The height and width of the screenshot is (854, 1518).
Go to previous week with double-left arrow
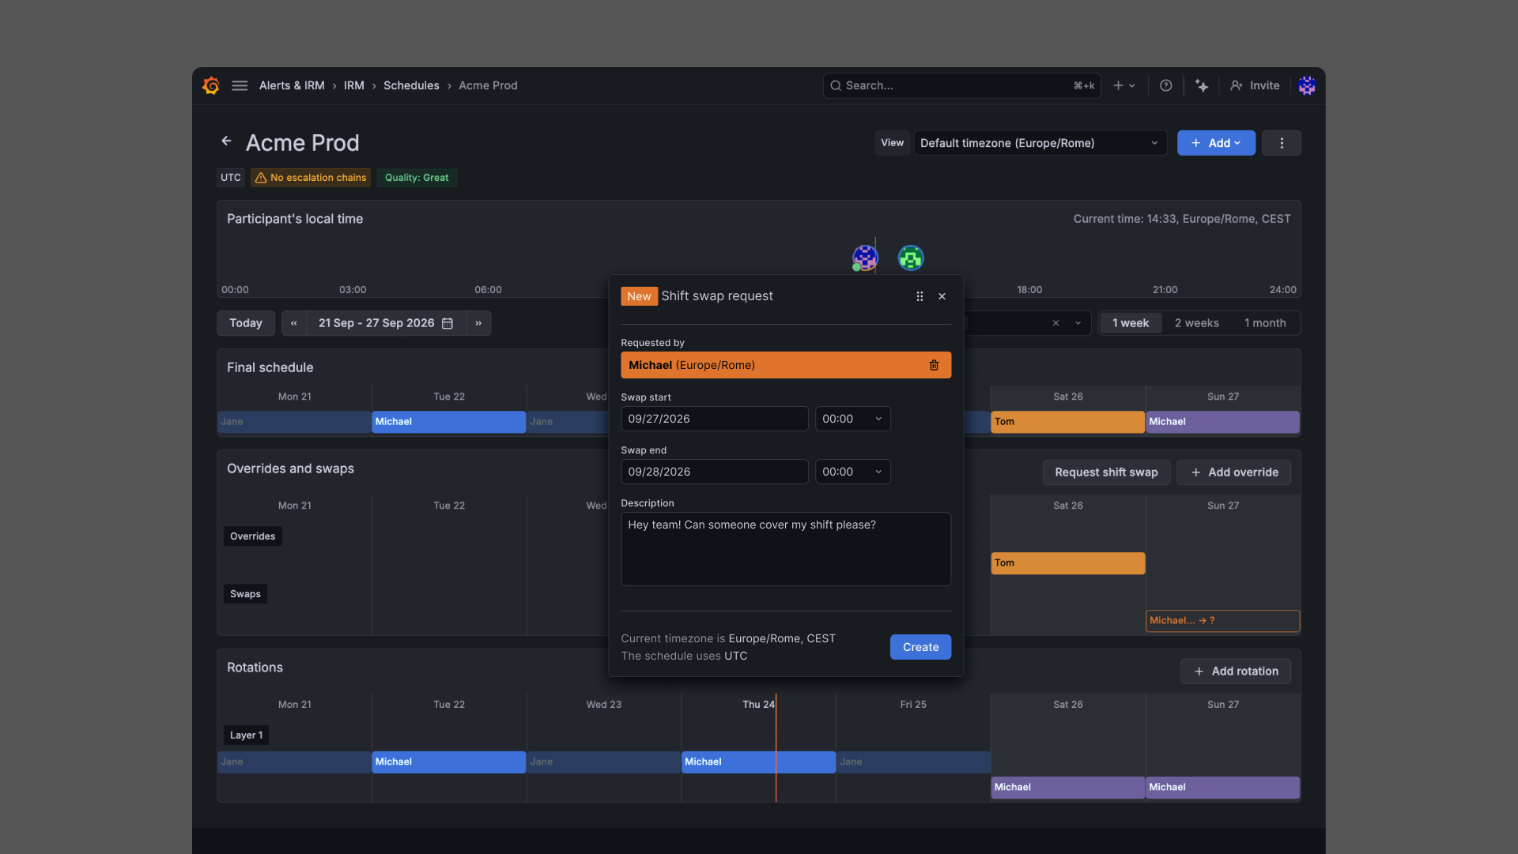click(294, 323)
